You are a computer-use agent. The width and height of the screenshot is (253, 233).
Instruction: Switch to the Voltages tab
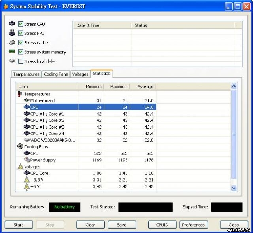(80, 74)
